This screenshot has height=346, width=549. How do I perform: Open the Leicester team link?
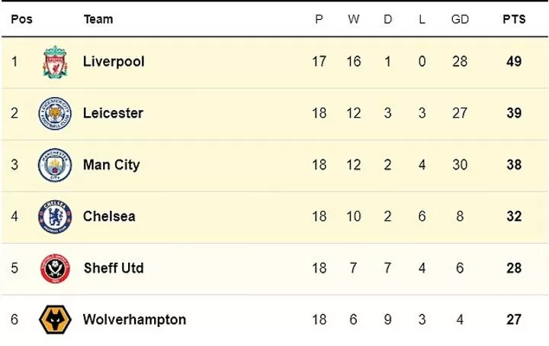113,113
